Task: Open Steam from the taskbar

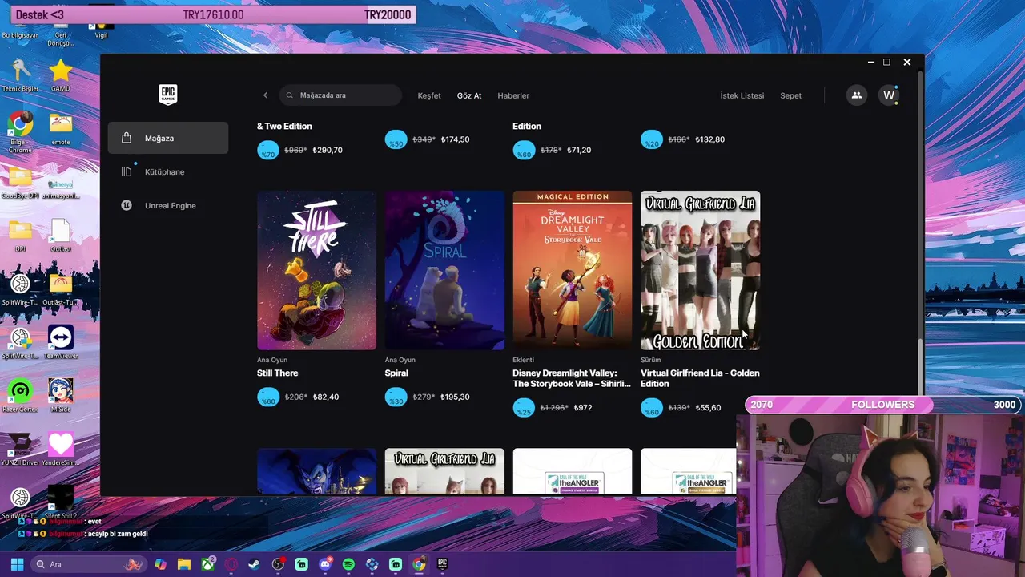Action: (x=255, y=564)
